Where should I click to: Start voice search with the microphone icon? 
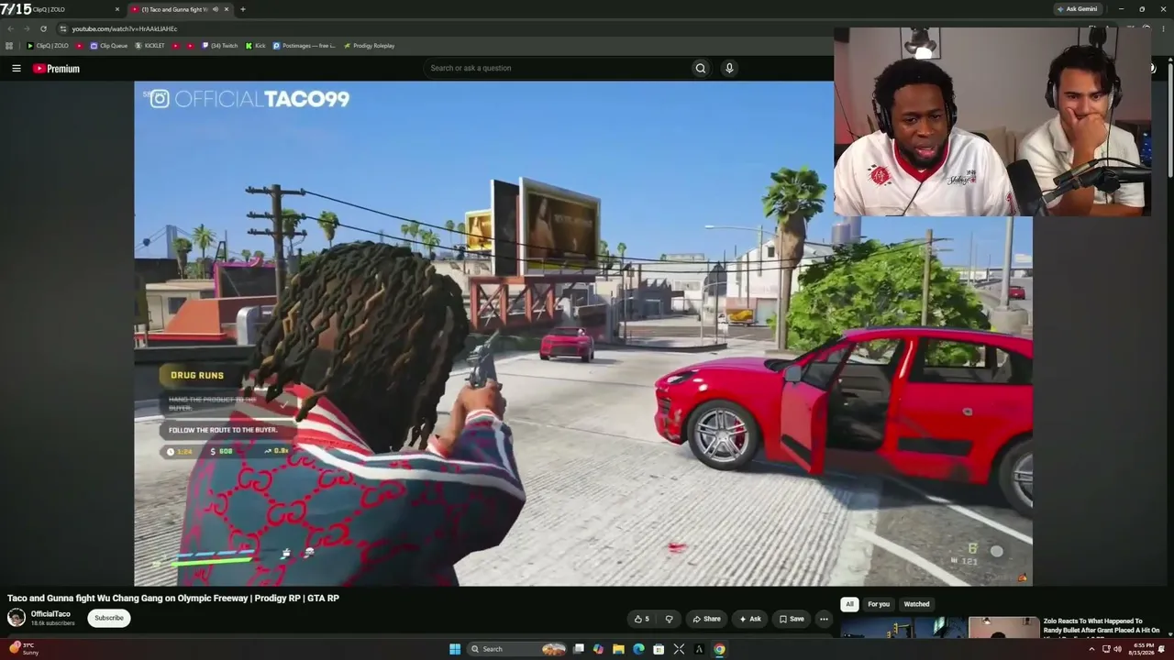[729, 68]
